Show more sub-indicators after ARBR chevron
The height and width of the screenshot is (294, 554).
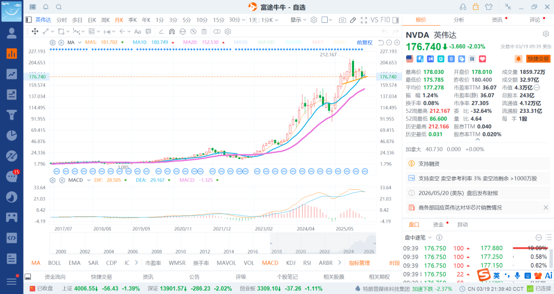click(340, 263)
